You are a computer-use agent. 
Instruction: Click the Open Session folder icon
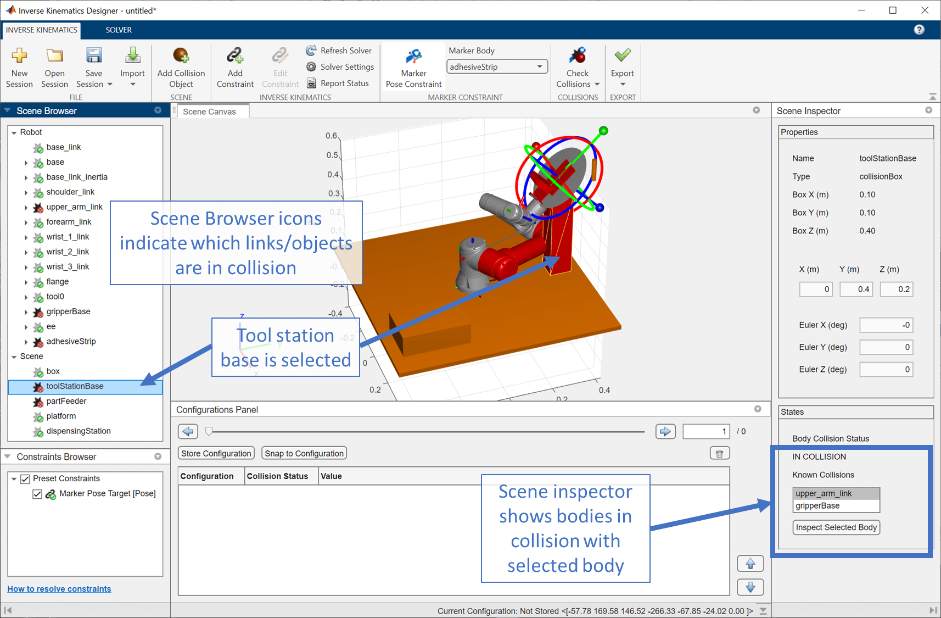(x=54, y=55)
